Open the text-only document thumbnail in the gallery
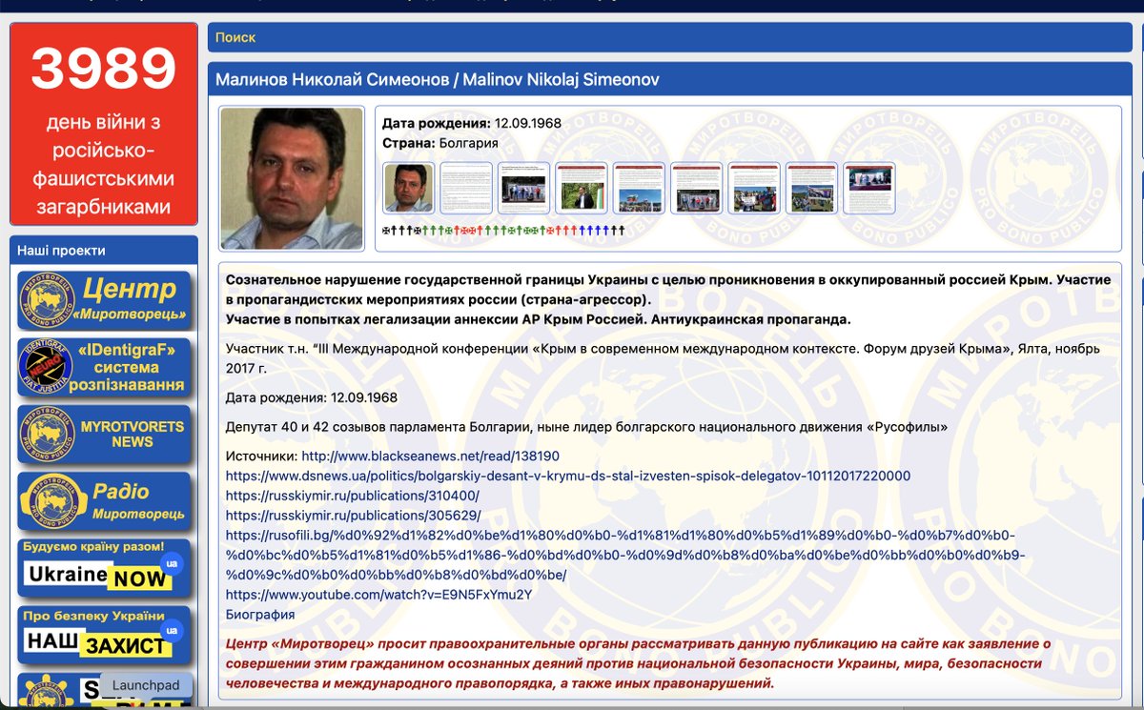1144x710 pixels. coord(466,188)
